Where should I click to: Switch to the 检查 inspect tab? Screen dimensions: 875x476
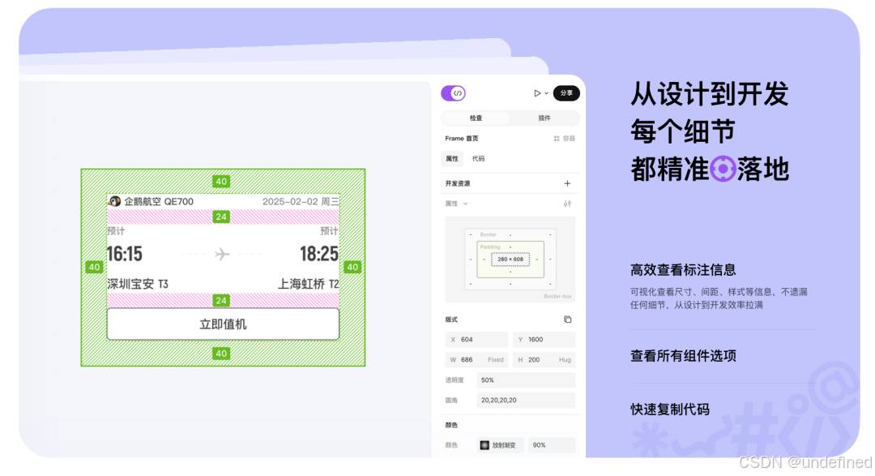click(x=476, y=118)
